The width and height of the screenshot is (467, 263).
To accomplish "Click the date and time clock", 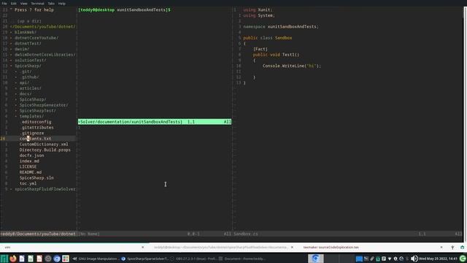I will [438, 259].
